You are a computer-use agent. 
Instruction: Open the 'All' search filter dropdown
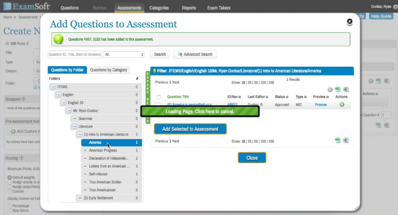click(x=124, y=54)
